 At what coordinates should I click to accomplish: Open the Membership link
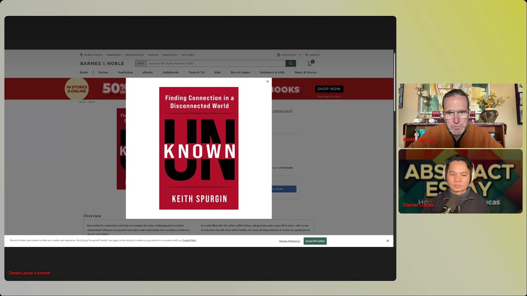(x=114, y=55)
